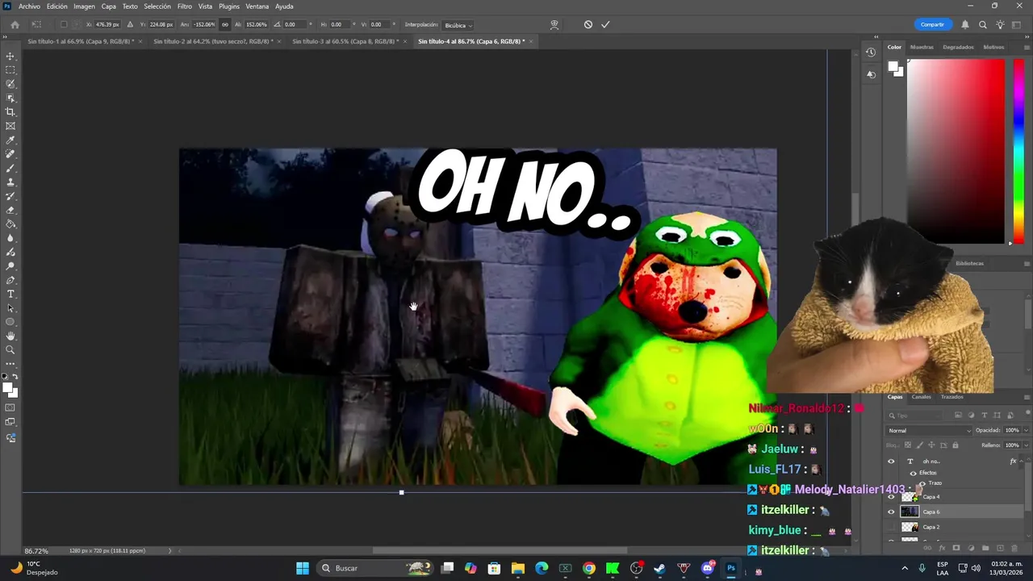1033x581 pixels.
Task: Select the Horizontal Type tool
Action: click(x=10, y=294)
